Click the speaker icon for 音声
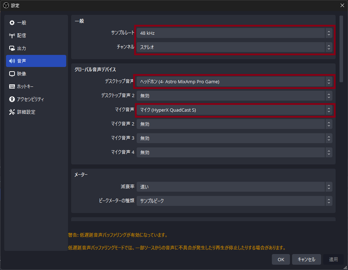The height and width of the screenshot is (270, 348). pos(12,61)
